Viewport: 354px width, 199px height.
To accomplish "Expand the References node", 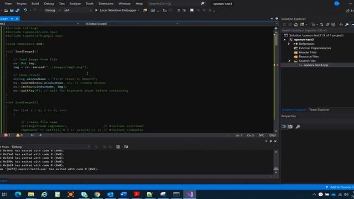I will coord(289,44).
